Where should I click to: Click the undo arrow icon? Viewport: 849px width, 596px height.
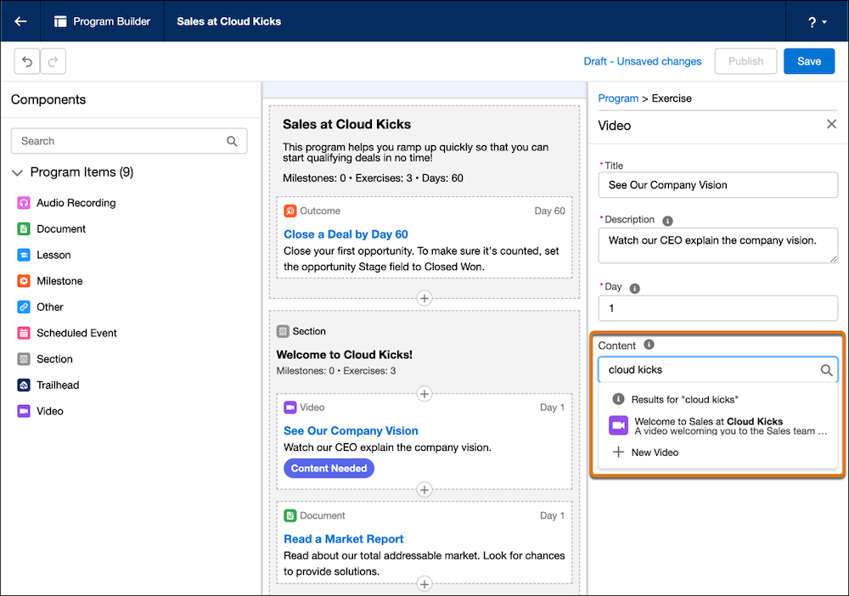28,60
